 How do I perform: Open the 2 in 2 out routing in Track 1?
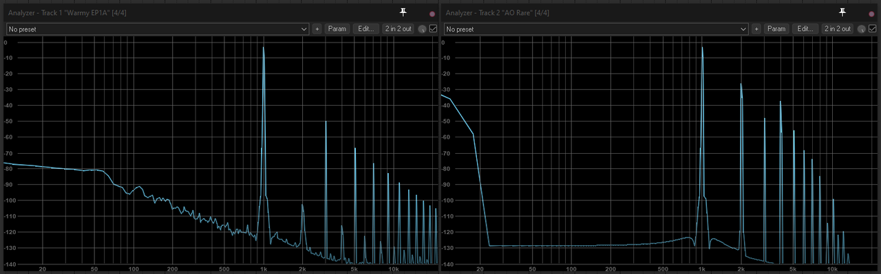(399, 29)
